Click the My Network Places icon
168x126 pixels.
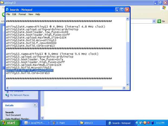7,95
